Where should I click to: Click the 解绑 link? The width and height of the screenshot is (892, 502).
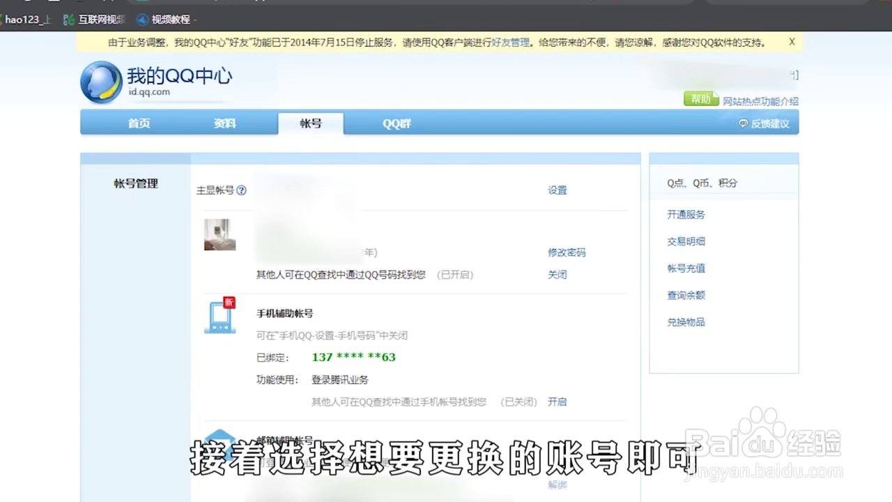click(557, 485)
